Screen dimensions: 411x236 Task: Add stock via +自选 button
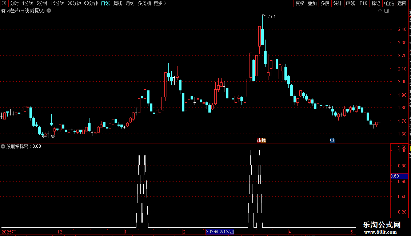coord(389,3)
